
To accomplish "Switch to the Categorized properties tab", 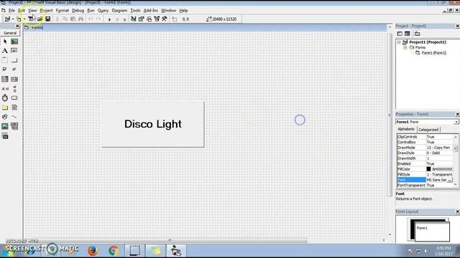I will [428, 130].
